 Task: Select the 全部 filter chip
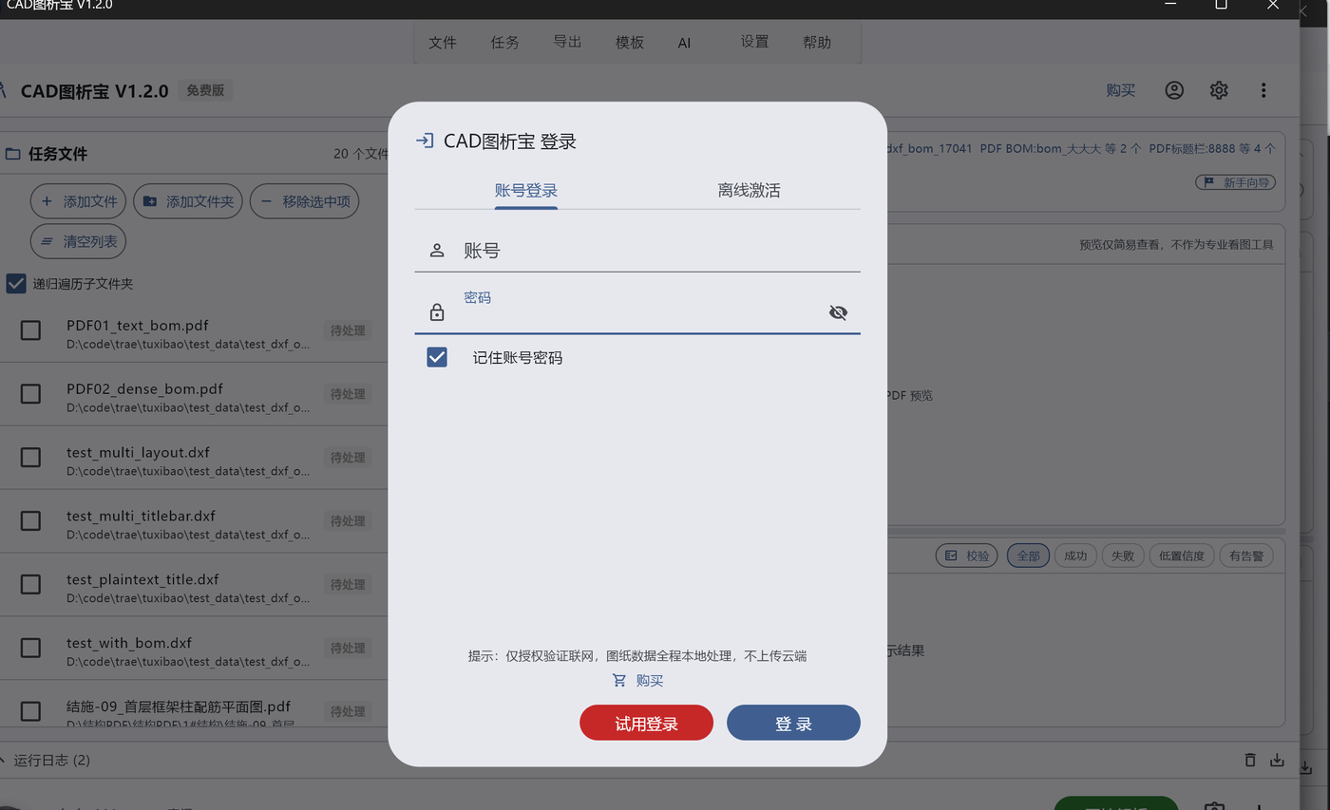coord(1028,556)
